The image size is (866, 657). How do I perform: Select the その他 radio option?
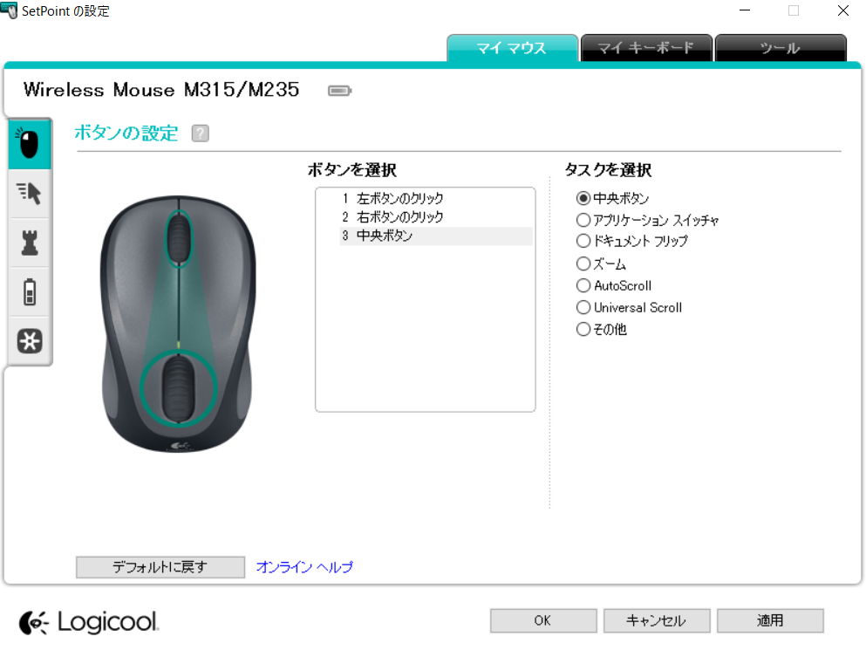tap(602, 329)
